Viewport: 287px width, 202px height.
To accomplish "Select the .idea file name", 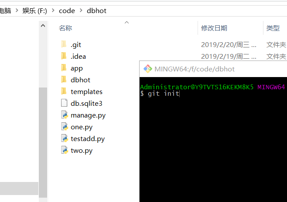I will click(78, 57).
